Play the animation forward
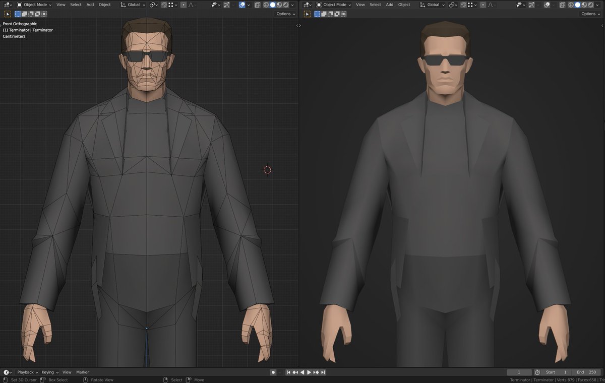605x383 pixels. (309, 372)
